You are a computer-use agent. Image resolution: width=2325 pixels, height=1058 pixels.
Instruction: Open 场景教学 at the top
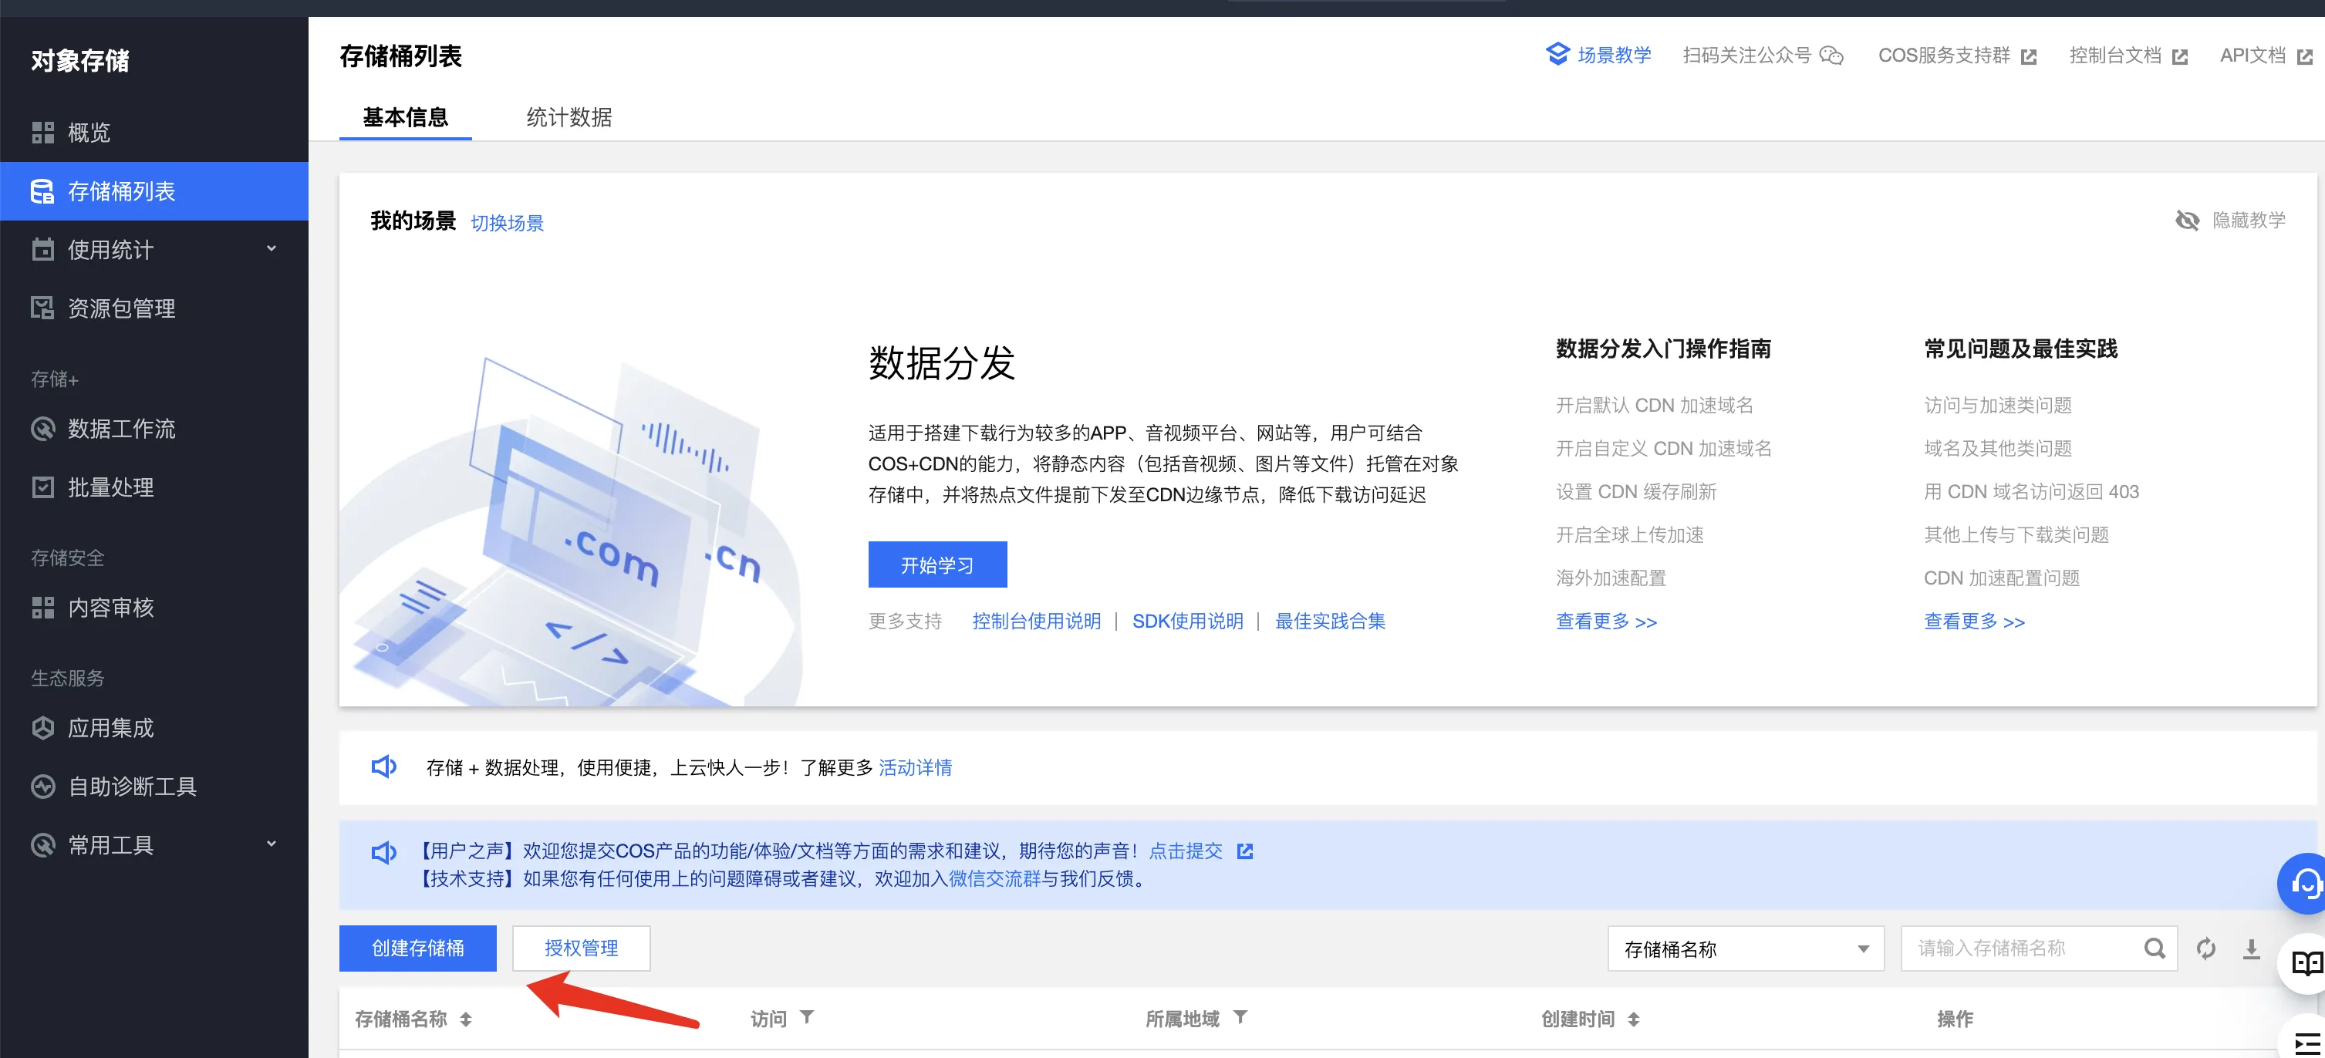[1598, 55]
